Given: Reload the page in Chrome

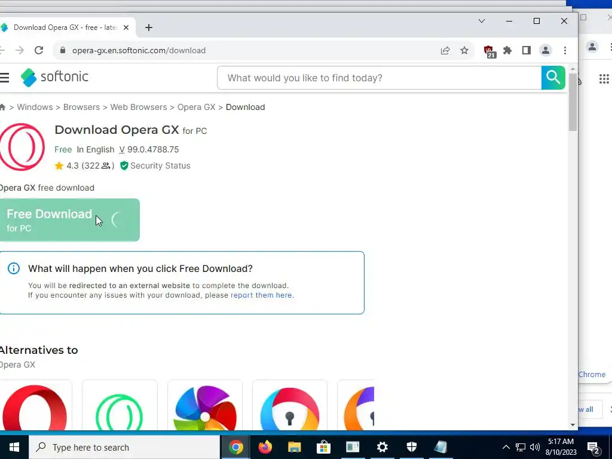Looking at the screenshot, I should tap(39, 50).
